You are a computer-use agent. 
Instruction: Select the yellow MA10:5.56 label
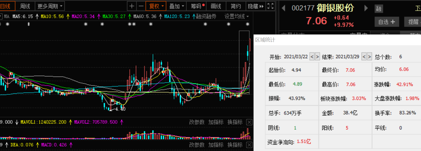click(52, 17)
